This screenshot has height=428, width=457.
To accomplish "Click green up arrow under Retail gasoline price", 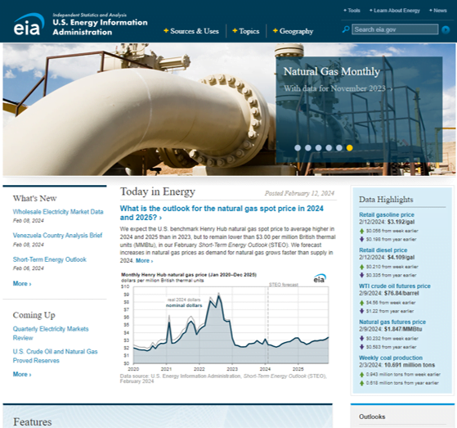I will click(361, 231).
